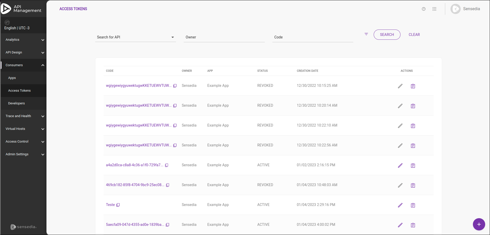Open the edit pencil for the Teste token

click(400, 205)
